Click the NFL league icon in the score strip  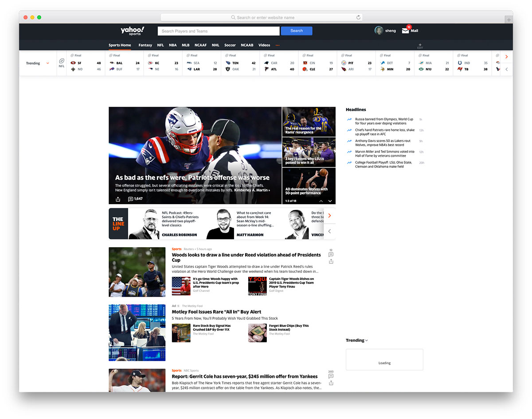(x=61, y=63)
